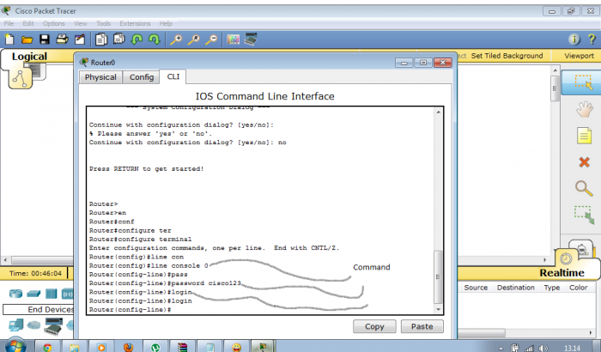Viewport: 601px width, 352px height.
Task: Choose the Select tool in right panel
Action: tap(583, 82)
